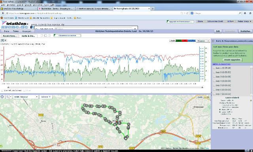Click the plus icon next to Diagramm

tap(208, 41)
